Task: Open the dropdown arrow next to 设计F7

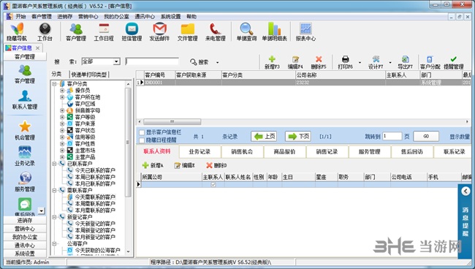Action: coord(390,63)
